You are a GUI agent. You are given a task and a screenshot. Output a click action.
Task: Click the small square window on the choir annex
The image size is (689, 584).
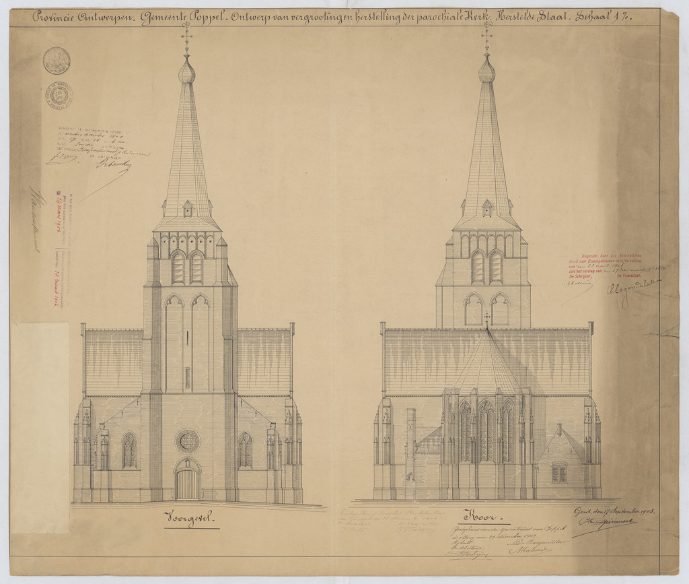(x=558, y=472)
